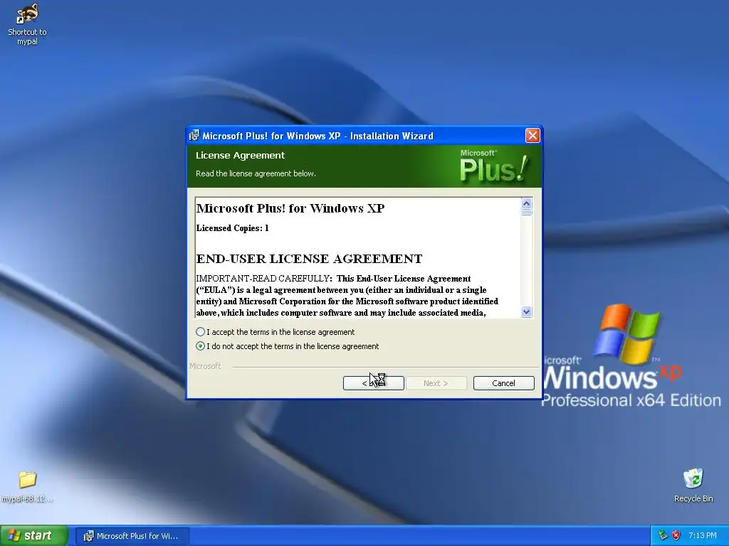The image size is (729, 546).
Task: Select I do not accept the terms radio
Action: coord(200,346)
